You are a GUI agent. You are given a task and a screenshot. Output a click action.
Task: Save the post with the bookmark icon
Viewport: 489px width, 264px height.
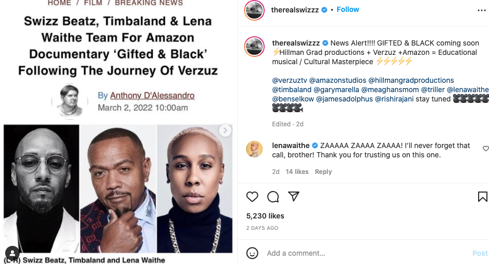[x=482, y=197]
